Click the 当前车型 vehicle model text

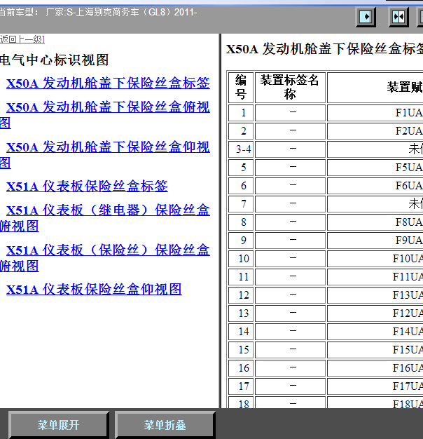[99, 13]
